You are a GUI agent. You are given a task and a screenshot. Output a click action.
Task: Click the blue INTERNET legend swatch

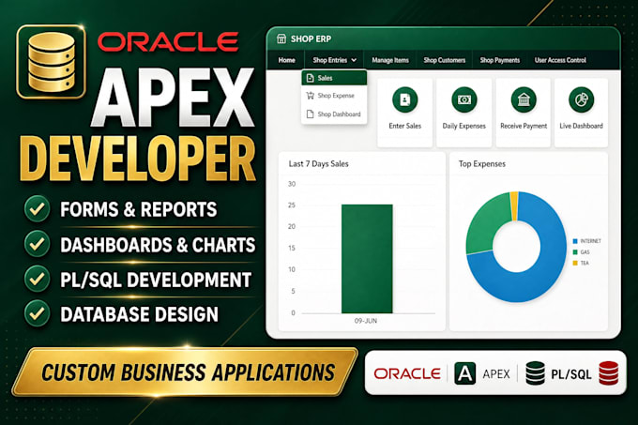(575, 241)
